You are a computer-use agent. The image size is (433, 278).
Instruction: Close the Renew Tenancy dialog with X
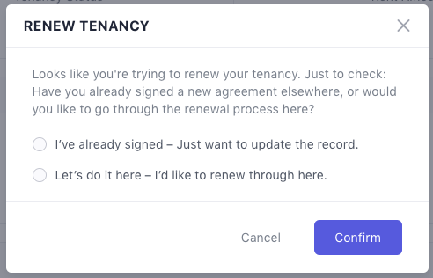(x=403, y=26)
